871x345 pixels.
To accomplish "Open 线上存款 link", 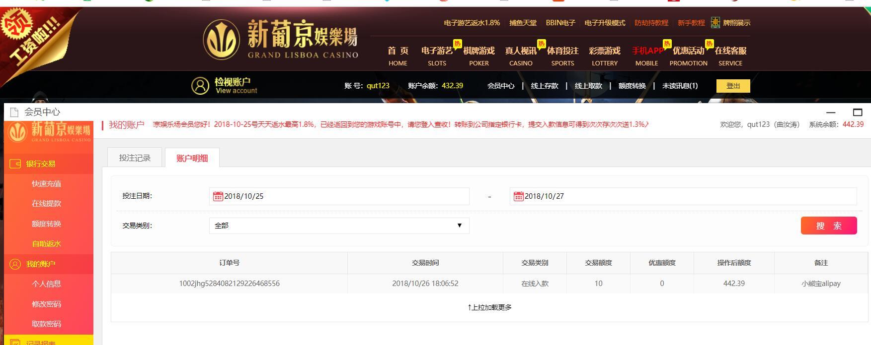I will [545, 86].
